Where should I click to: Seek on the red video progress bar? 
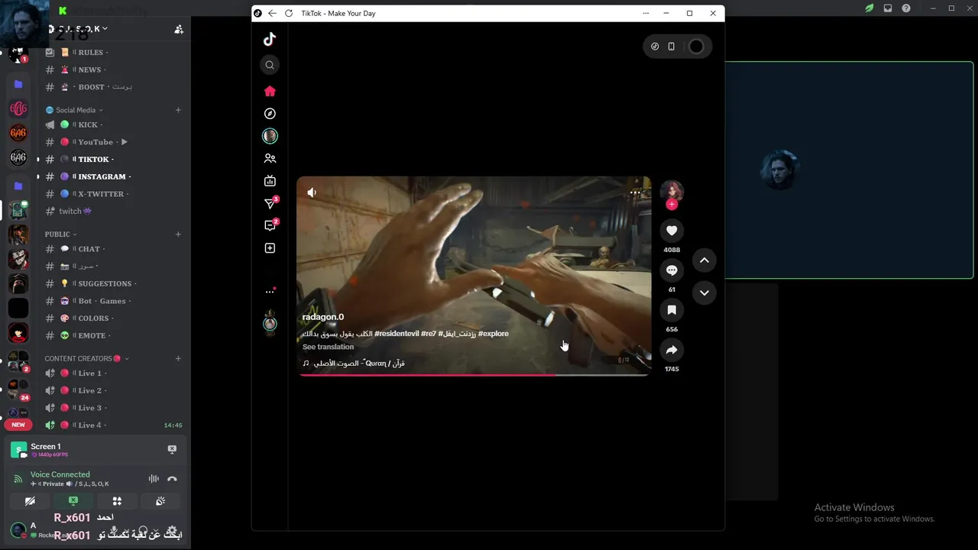[x=474, y=374]
